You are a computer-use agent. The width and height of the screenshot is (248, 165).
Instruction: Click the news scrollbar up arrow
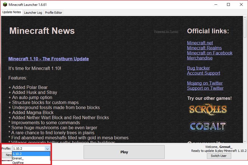(245, 17)
